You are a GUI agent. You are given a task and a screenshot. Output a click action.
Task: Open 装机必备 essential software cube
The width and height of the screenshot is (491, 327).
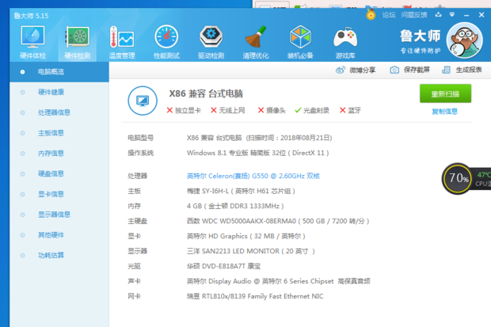[300, 42]
